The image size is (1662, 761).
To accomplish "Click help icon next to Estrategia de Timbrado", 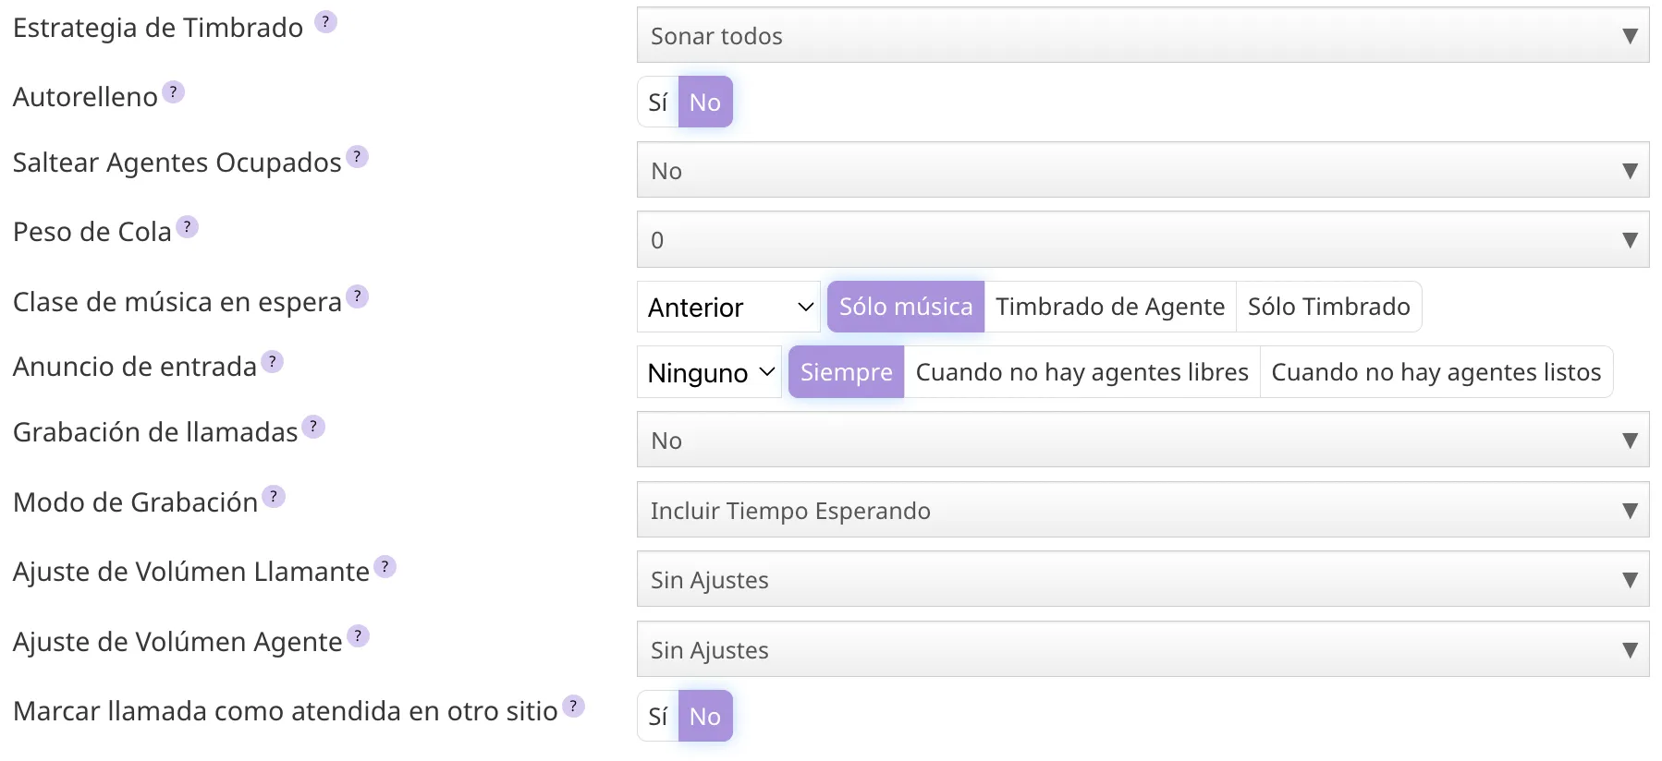I will pyautogui.click(x=325, y=21).
